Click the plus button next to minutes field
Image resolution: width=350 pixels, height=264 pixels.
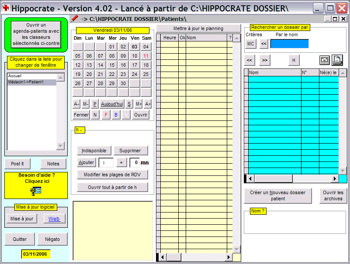tap(121, 163)
